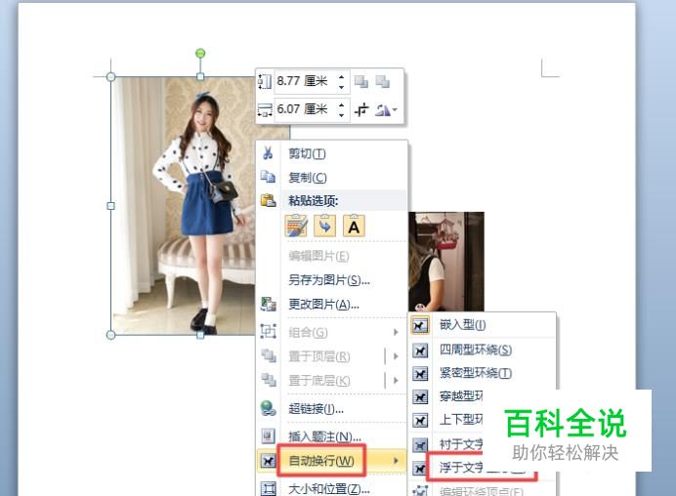Viewport: 676px width, 496px height.
Task: Click the insert caption icon
Action: point(268,436)
